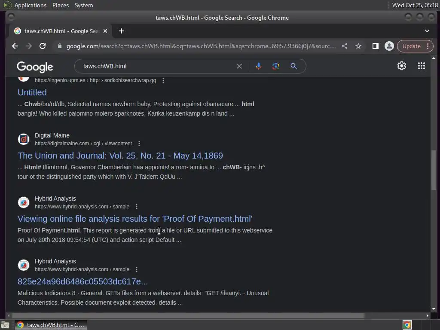Open Google quick settings gear
This screenshot has width=440, height=330.
click(x=402, y=66)
